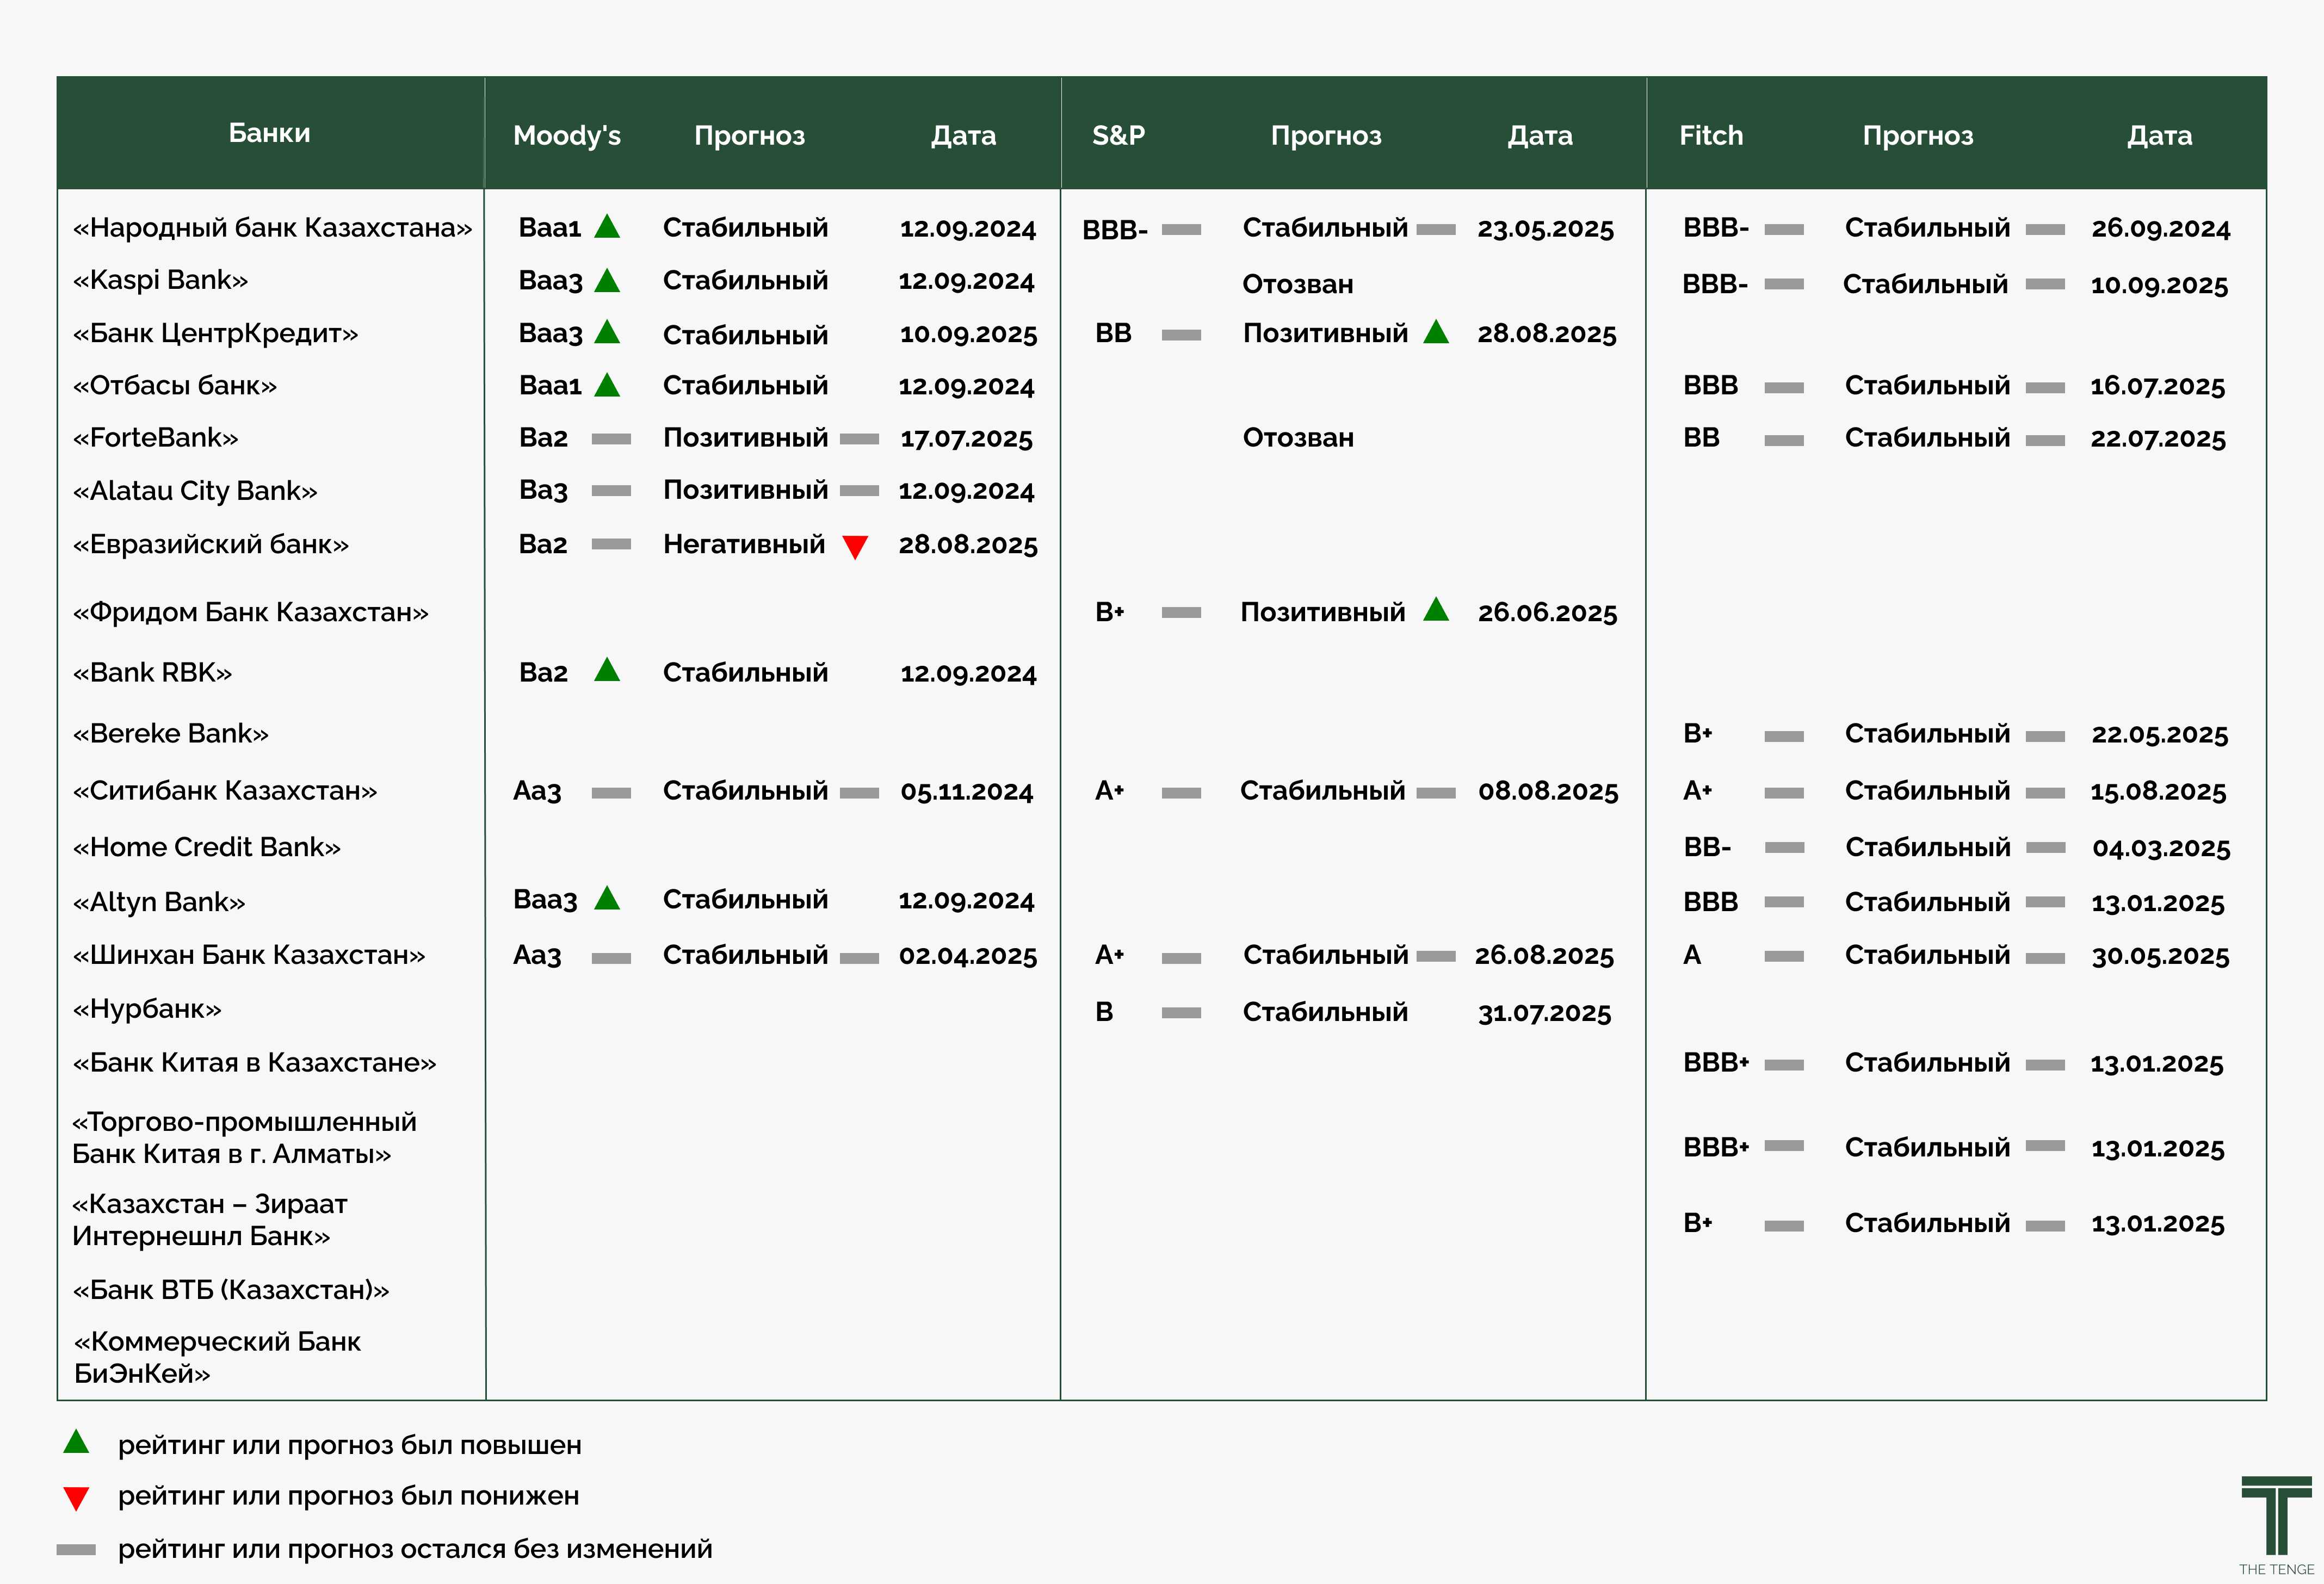The width and height of the screenshot is (2324, 1584).
Task: Click the Банки column header
Action: [270, 133]
